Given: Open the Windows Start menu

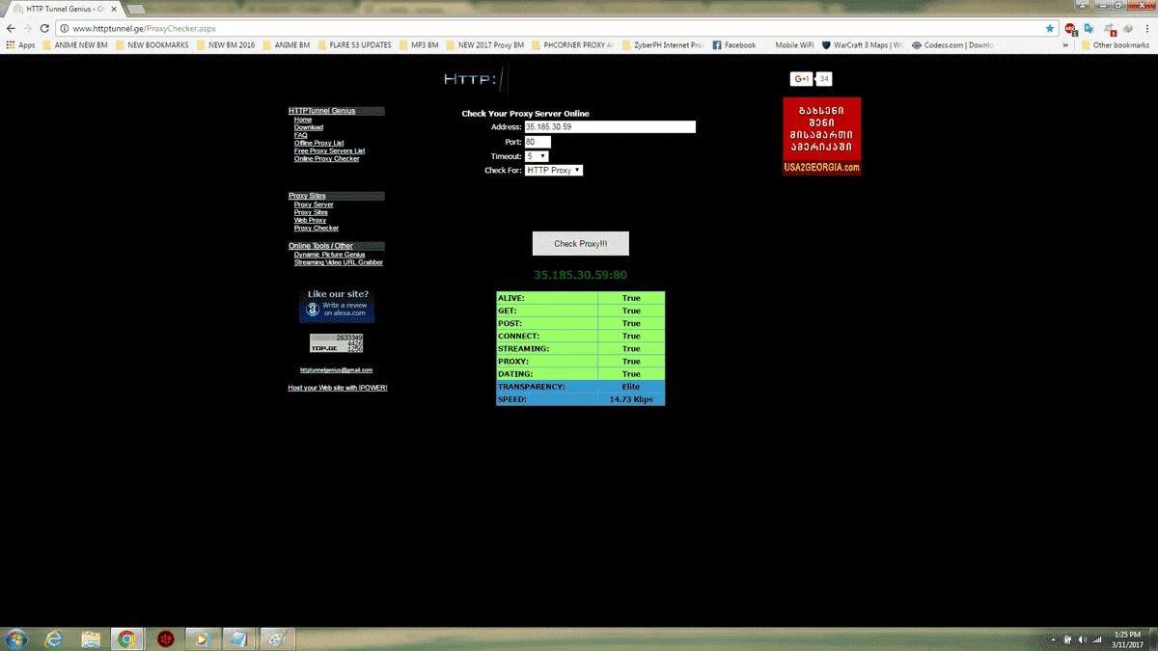Looking at the screenshot, I should click(x=15, y=638).
